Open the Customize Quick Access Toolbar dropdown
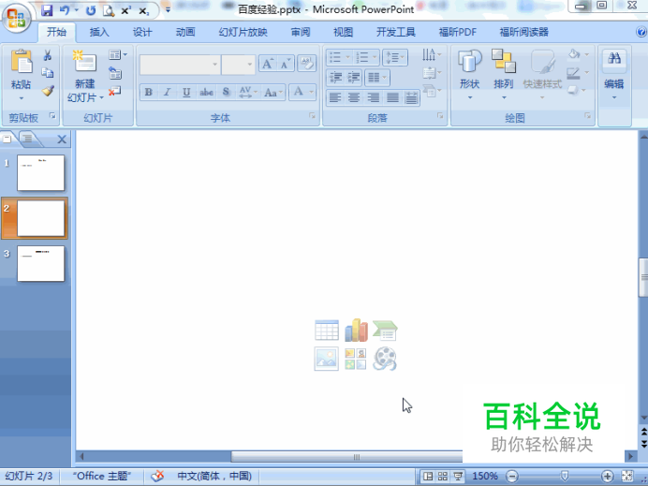This screenshot has height=486, width=648. pyautogui.click(x=168, y=10)
